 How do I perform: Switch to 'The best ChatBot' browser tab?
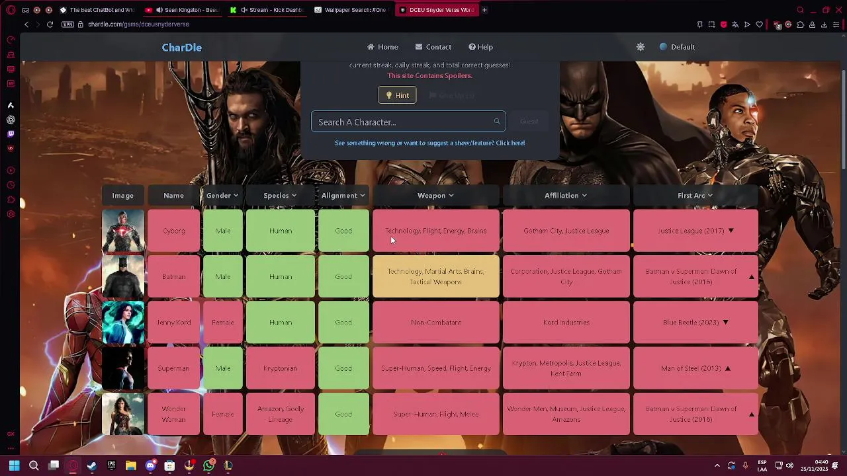point(97,10)
